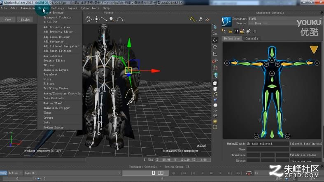Select the Dolly camera tool
This screenshot has height=182, width=324.
click(x=104, y=19)
